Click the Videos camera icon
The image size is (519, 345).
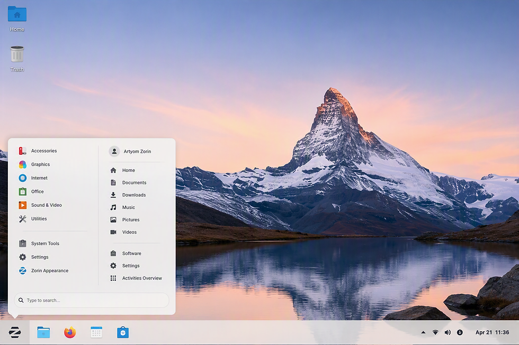(x=113, y=232)
